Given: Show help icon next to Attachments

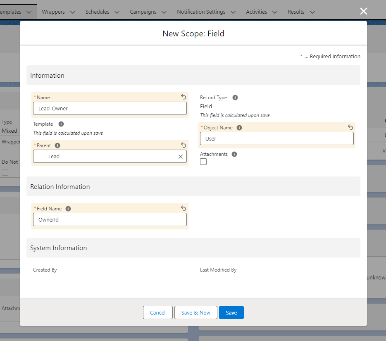Looking at the screenshot, I should tap(234, 154).
